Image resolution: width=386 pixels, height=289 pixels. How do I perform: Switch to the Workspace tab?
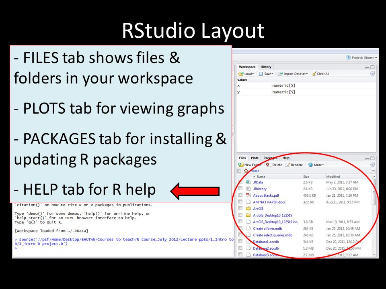coord(247,67)
